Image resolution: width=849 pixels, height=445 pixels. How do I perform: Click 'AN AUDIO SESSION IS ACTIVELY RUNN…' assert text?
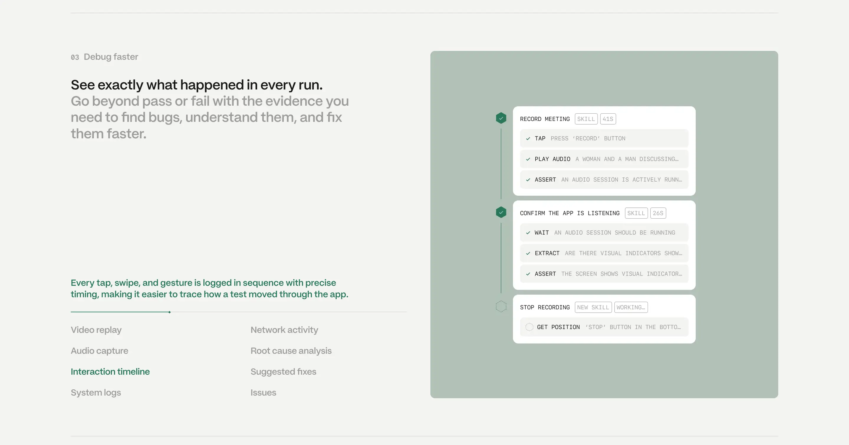(622, 180)
